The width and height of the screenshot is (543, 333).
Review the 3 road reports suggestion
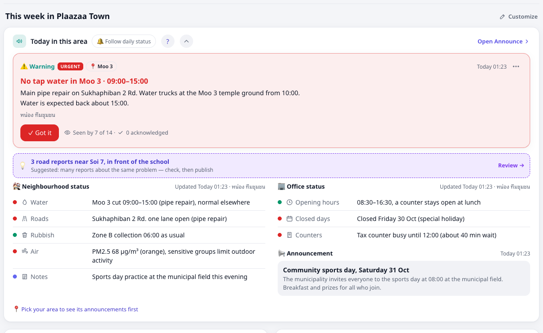pyautogui.click(x=511, y=165)
